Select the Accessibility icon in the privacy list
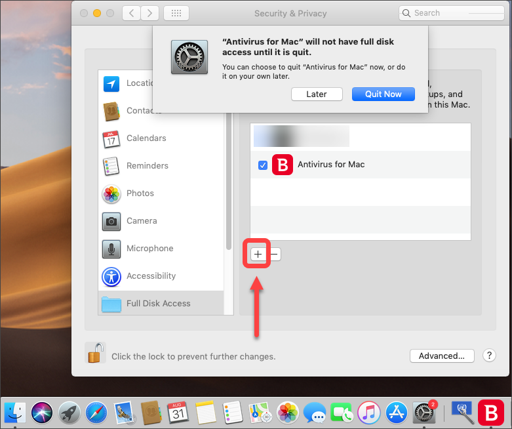The width and height of the screenshot is (512, 429). (111, 277)
